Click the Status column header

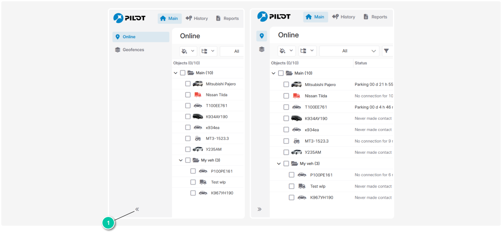click(361, 63)
